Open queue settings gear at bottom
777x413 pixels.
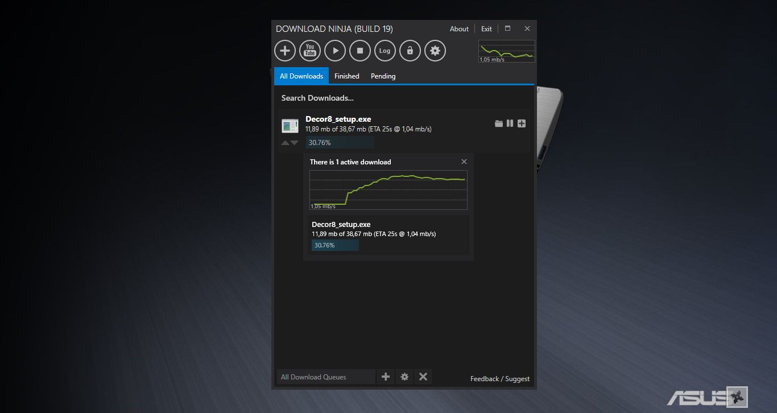click(404, 377)
